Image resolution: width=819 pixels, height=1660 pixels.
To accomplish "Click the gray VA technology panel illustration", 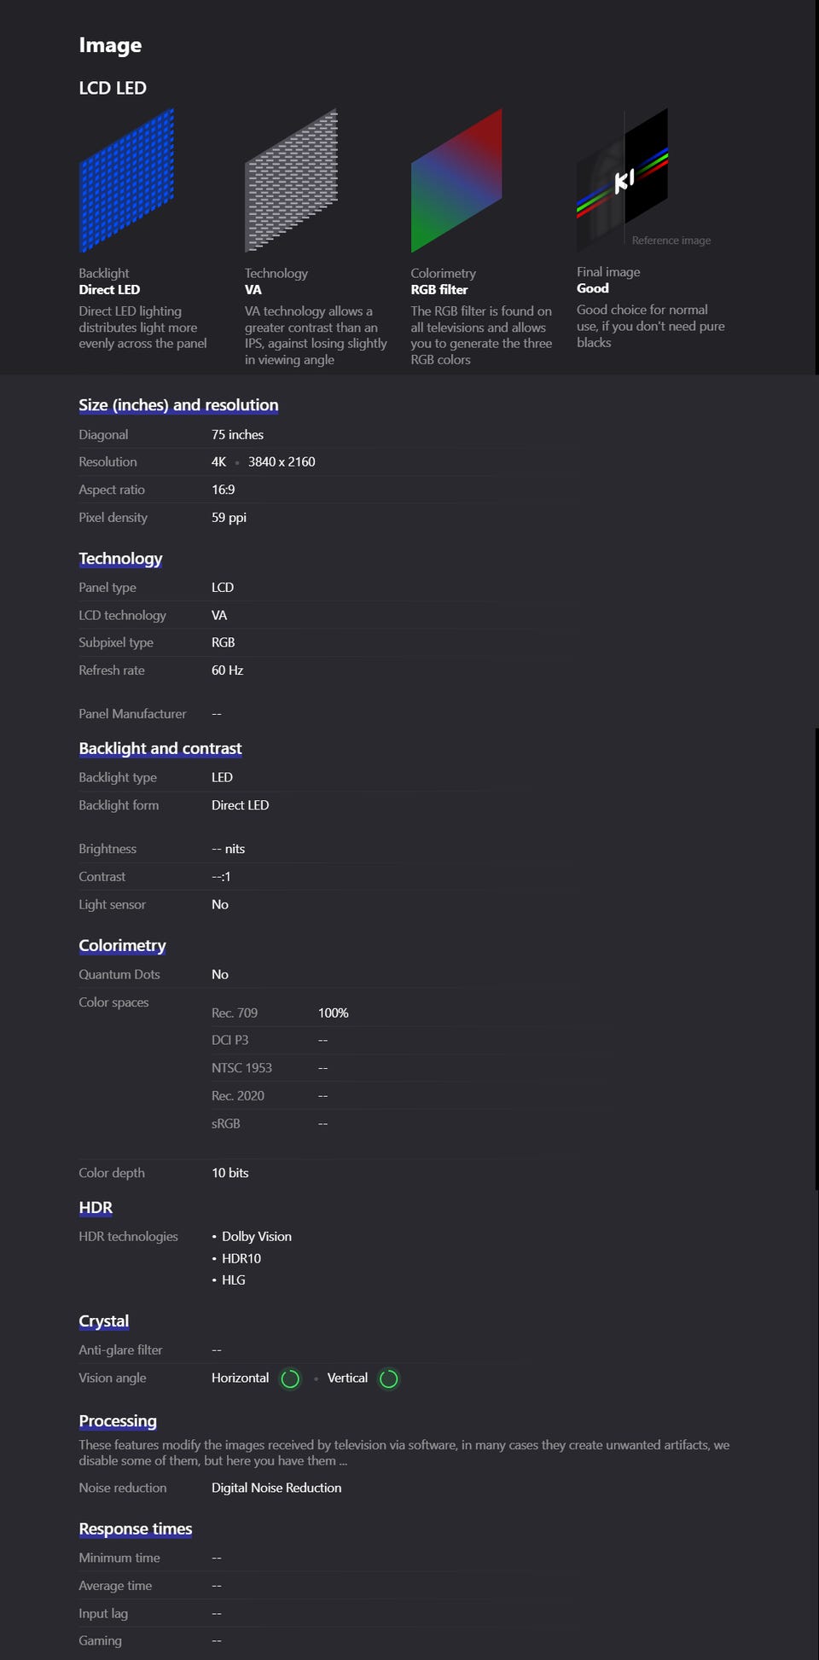I will (292, 181).
